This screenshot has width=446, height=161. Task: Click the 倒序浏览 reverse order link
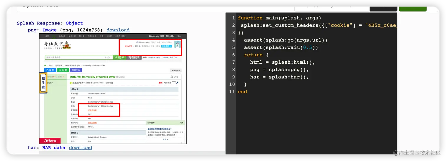pyautogui.click(x=110, y=83)
